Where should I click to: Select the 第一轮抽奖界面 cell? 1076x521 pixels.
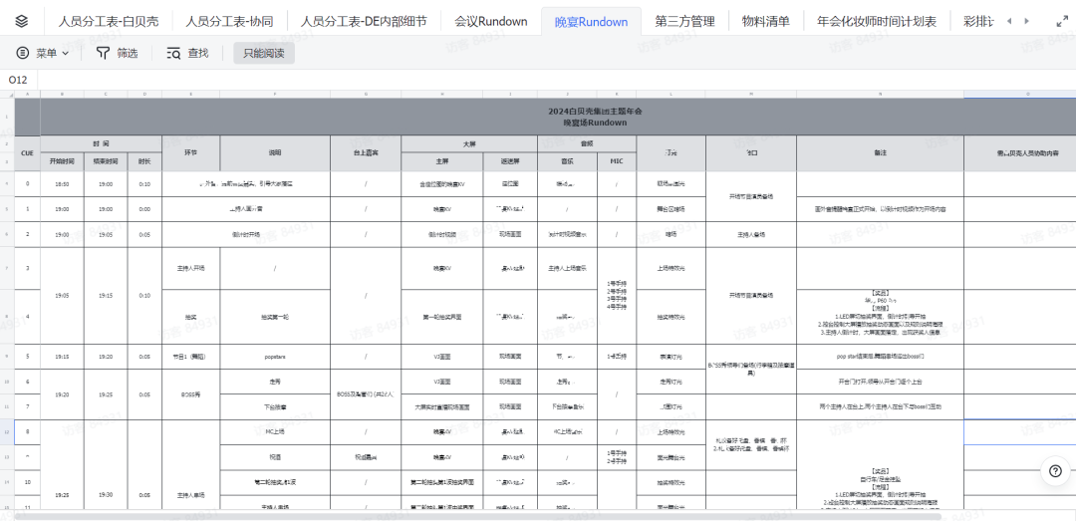coord(442,317)
